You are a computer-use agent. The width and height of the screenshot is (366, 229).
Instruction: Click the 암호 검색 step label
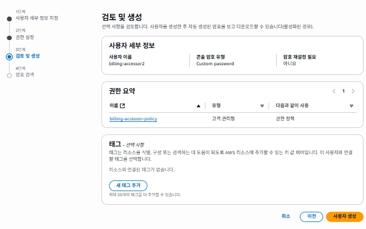click(25, 74)
